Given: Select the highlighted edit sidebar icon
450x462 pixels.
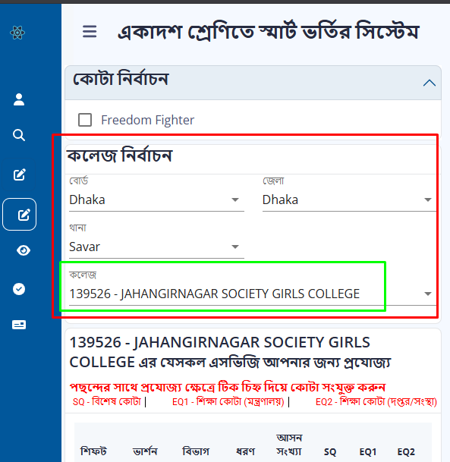Looking at the screenshot, I should (x=20, y=214).
